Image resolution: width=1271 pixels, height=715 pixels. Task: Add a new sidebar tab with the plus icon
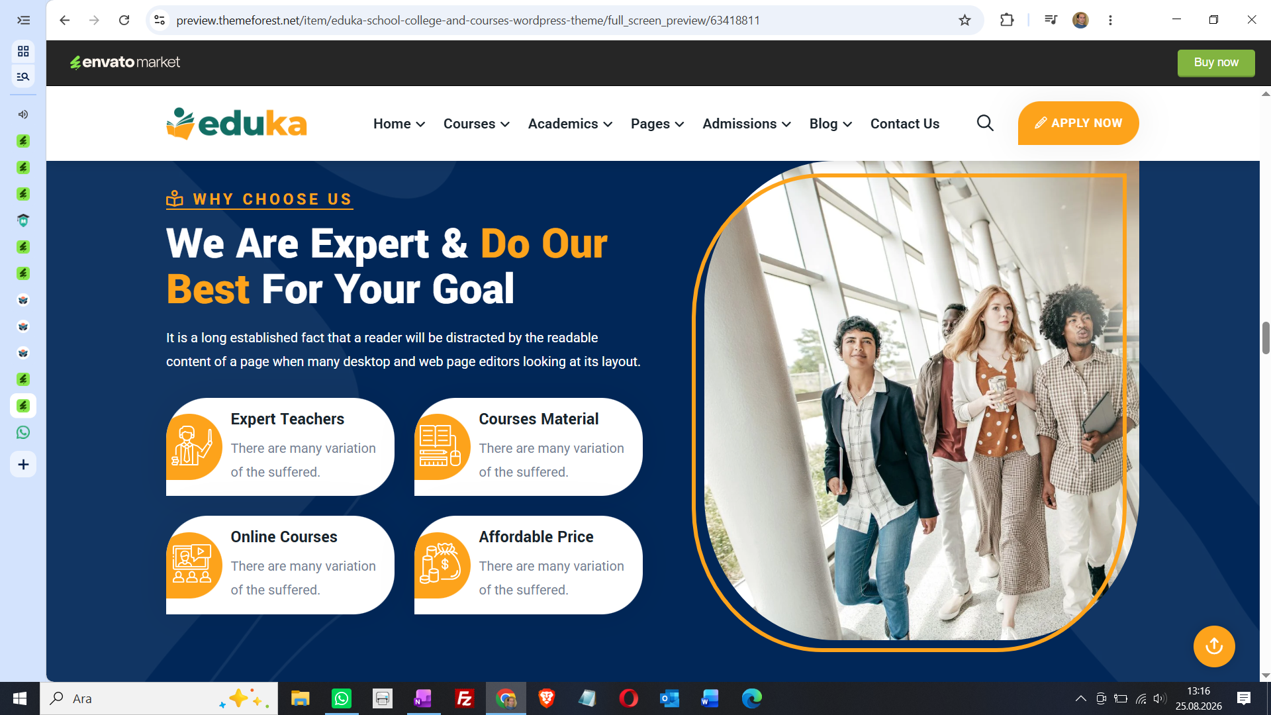pyautogui.click(x=23, y=464)
